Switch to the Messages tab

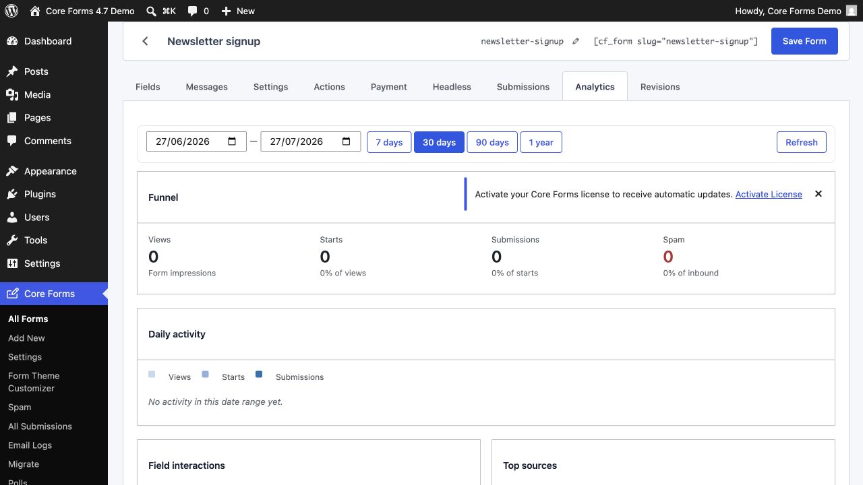(207, 86)
